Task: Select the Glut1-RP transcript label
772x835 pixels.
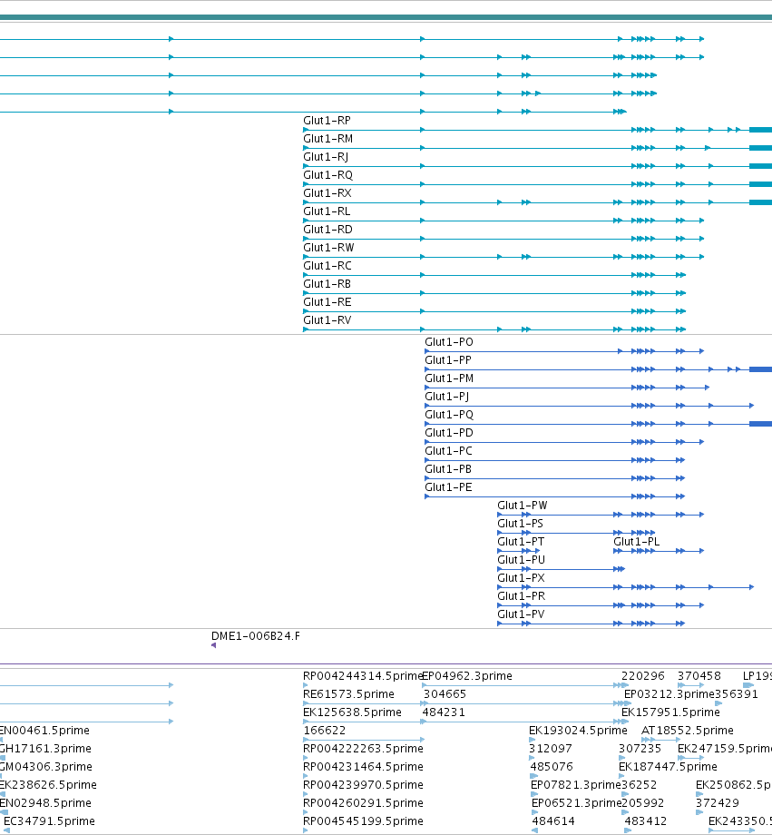Action: tap(327, 121)
